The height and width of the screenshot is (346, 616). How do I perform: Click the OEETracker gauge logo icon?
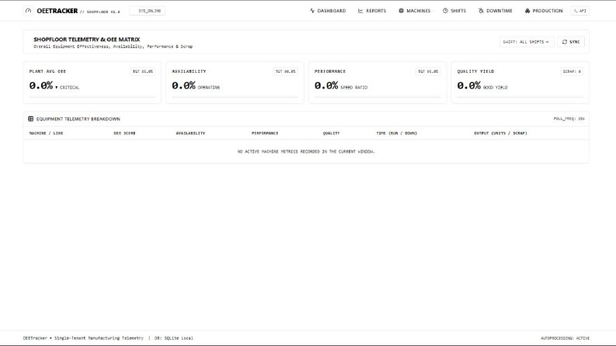[28, 11]
